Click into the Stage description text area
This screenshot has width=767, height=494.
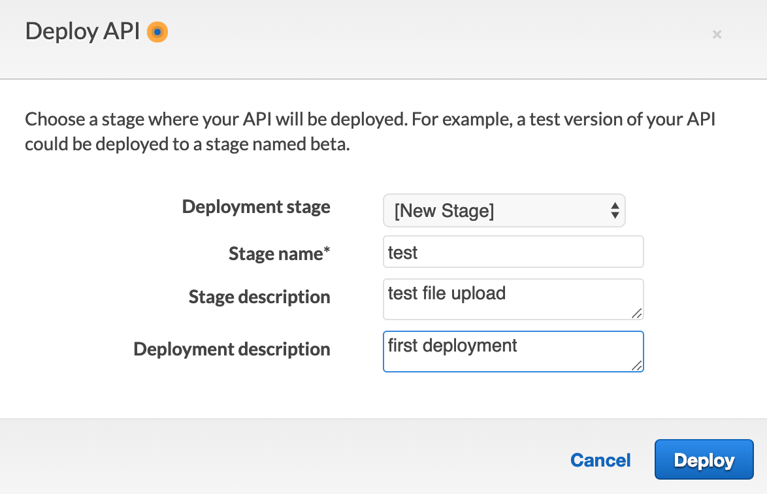click(513, 299)
